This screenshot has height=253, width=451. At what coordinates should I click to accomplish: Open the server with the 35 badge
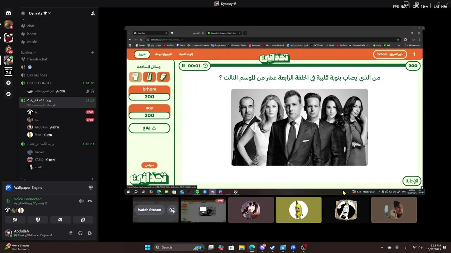(x=8, y=49)
